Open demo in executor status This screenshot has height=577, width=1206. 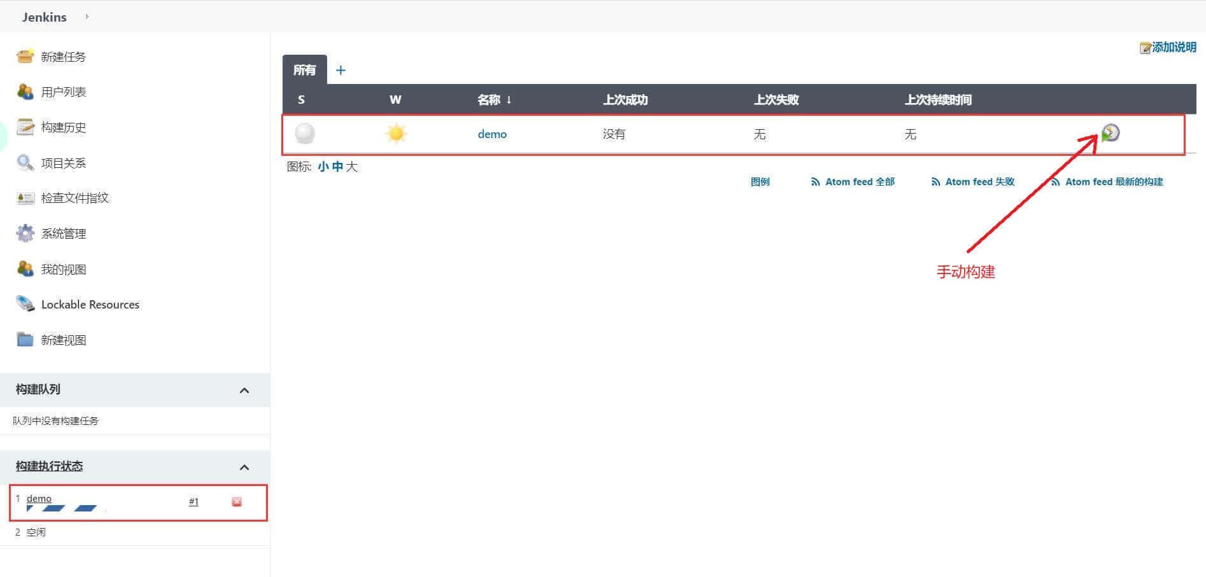(x=39, y=498)
